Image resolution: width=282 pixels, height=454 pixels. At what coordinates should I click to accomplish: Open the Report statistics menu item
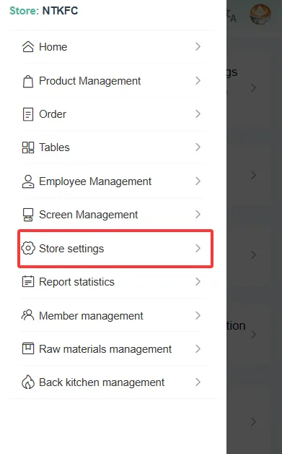pos(113,281)
